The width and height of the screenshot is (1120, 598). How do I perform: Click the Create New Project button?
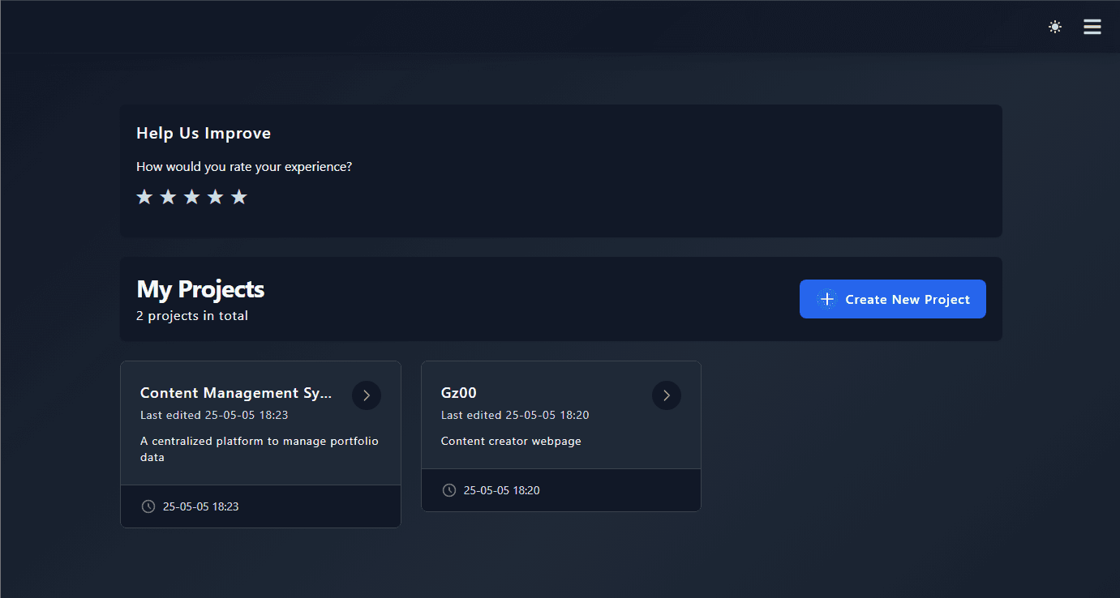(893, 299)
